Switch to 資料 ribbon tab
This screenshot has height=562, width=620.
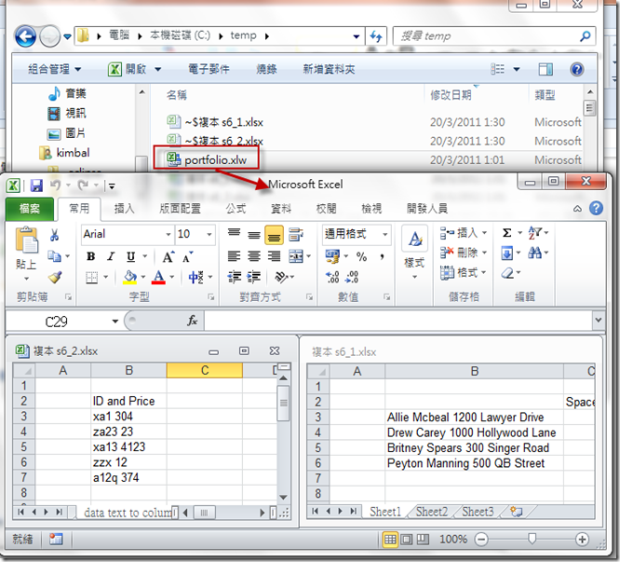click(x=281, y=209)
